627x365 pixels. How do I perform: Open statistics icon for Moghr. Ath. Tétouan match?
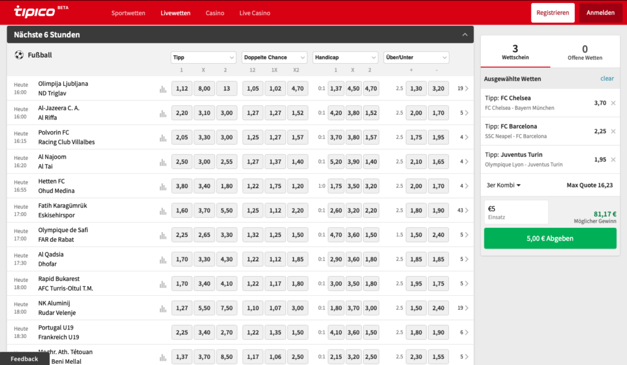pos(163,358)
